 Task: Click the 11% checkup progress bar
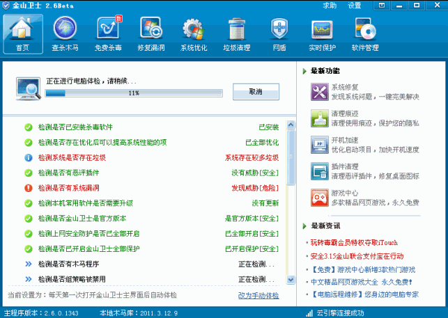tap(134, 93)
